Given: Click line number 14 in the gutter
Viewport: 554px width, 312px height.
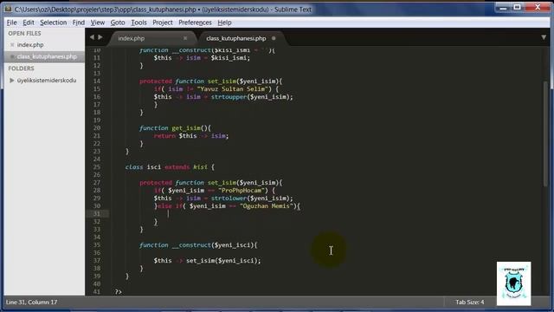Looking at the screenshot, I should coord(97,81).
